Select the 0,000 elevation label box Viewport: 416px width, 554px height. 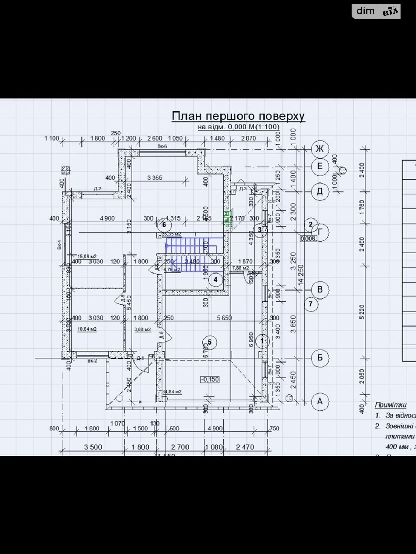308,239
